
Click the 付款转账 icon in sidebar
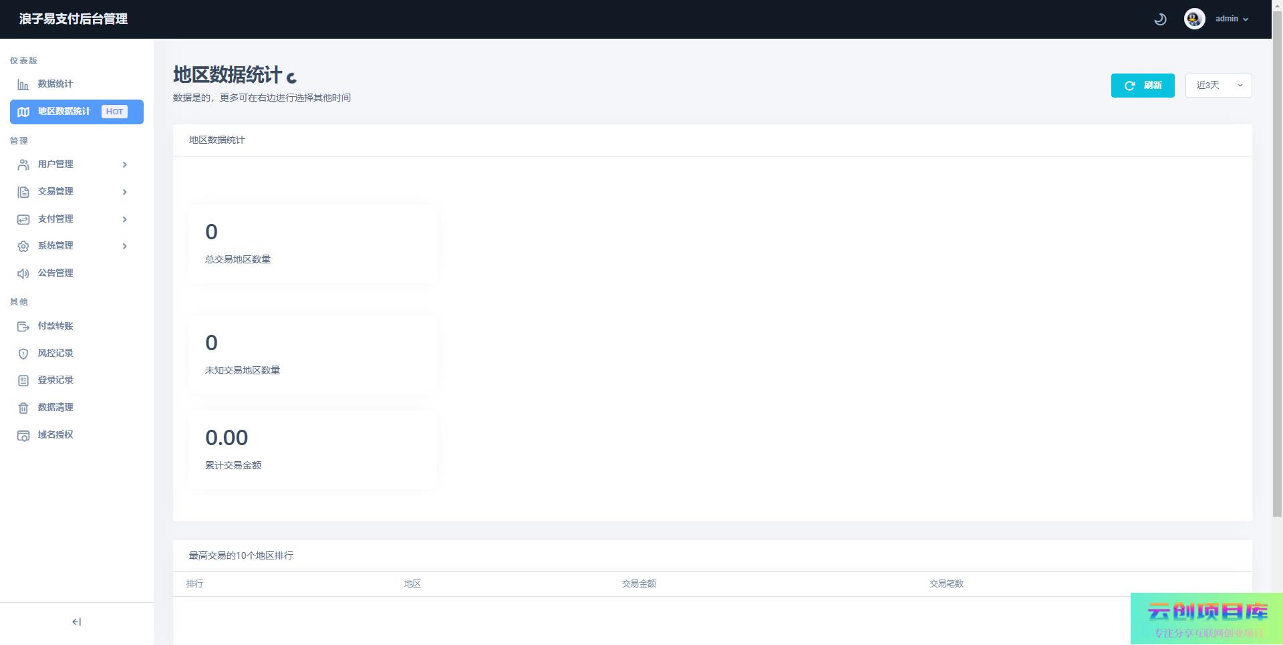tap(23, 326)
